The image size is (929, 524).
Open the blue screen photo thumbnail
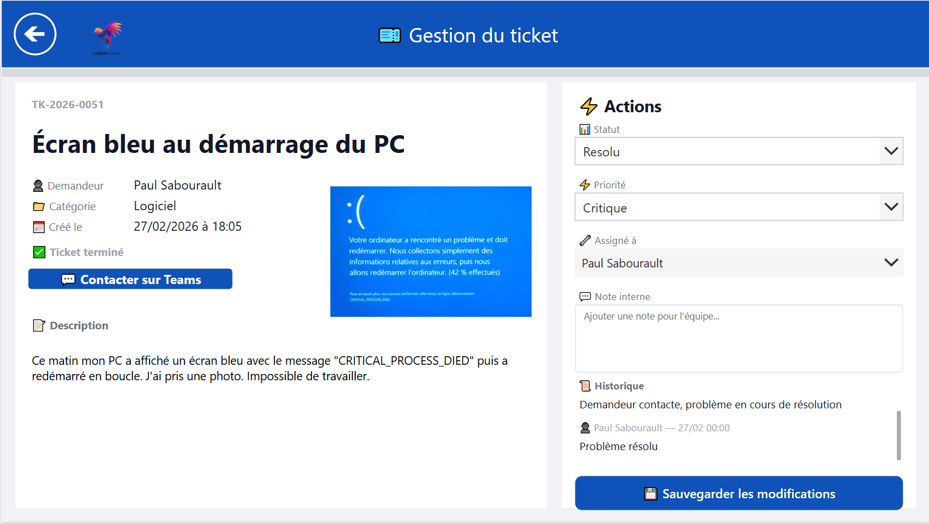[x=431, y=251]
